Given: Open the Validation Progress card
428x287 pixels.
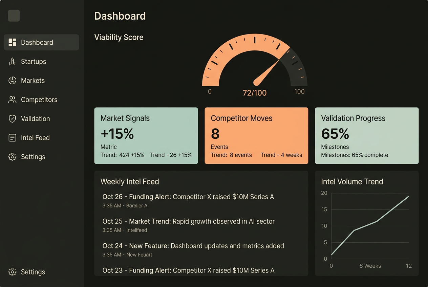Looking at the screenshot, I should coord(367,136).
